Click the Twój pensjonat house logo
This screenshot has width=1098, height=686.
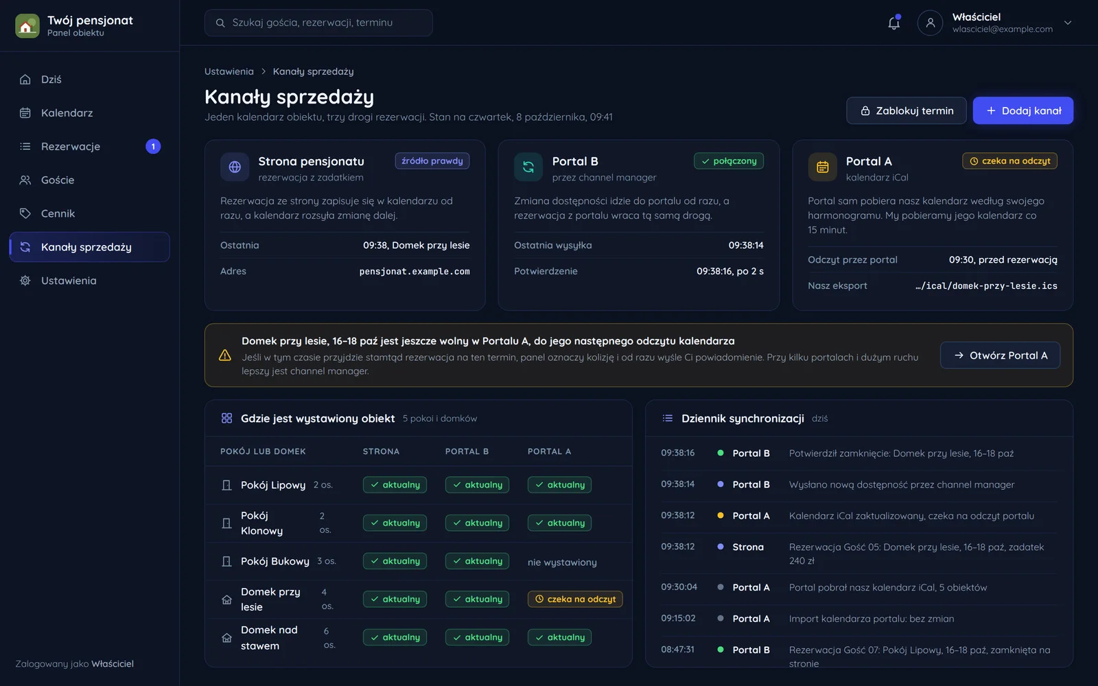(27, 26)
